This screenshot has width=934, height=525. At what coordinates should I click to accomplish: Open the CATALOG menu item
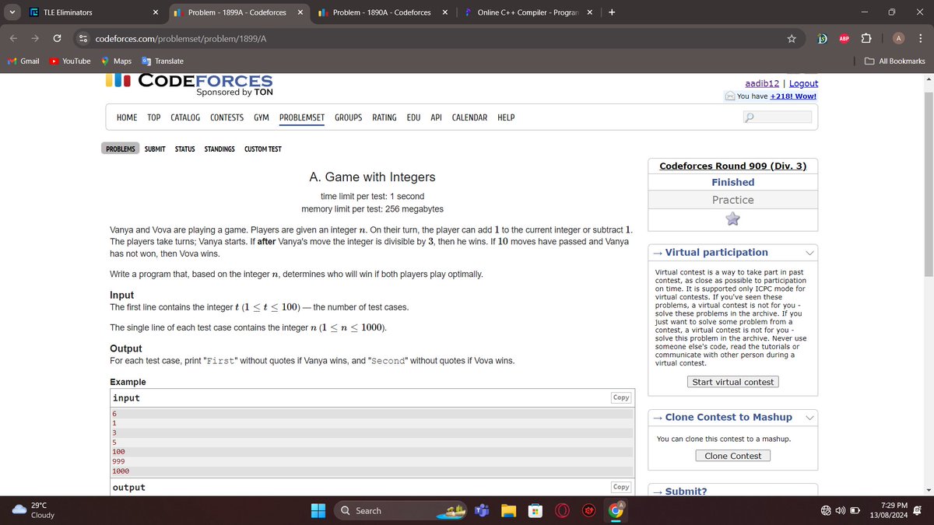[185, 117]
